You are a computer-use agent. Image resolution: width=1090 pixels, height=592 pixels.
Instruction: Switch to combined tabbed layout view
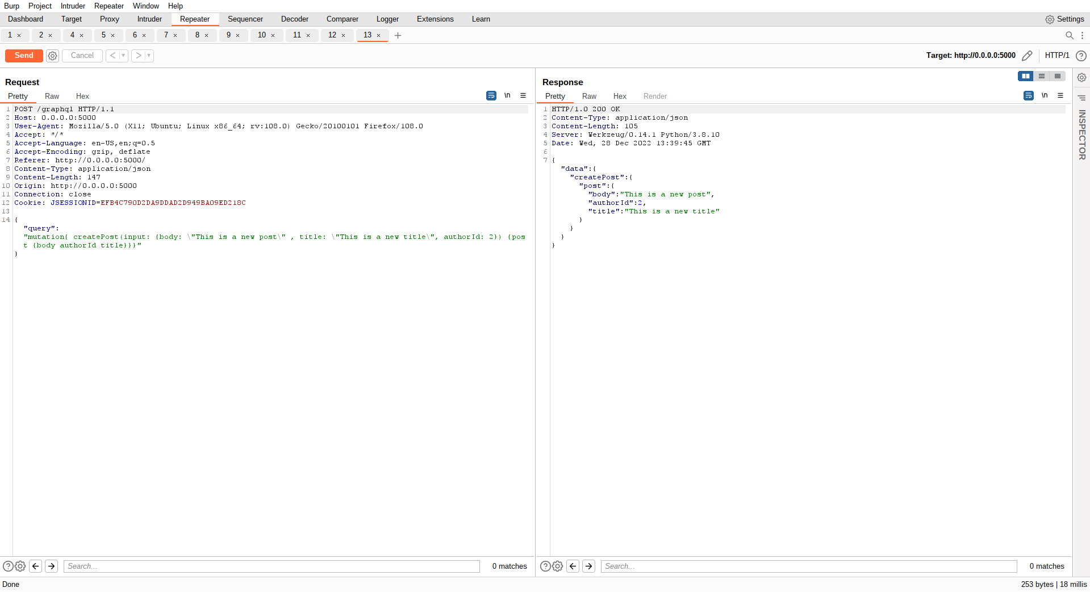1058,76
